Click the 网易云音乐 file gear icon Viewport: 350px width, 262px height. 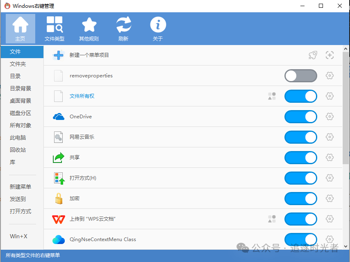[59, 137]
